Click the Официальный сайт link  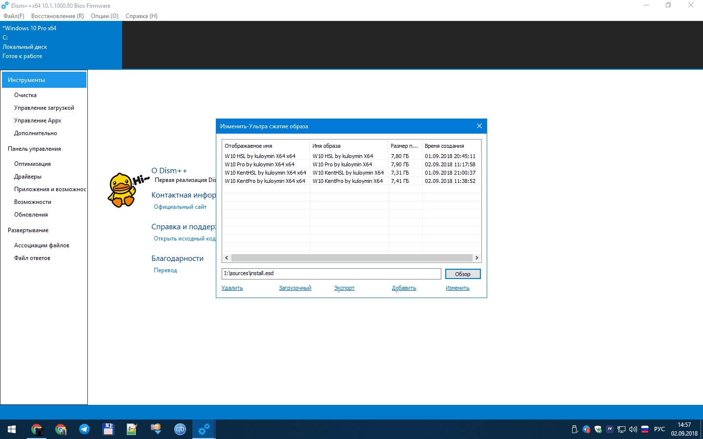(180, 207)
